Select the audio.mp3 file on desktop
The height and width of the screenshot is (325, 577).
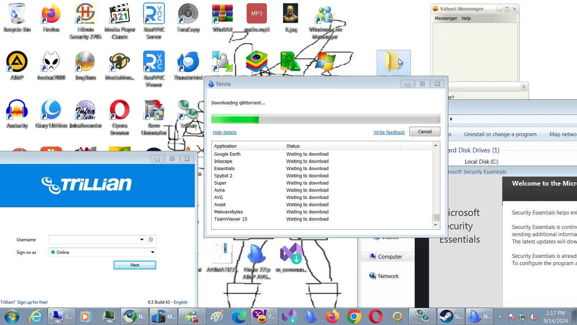pos(256,18)
